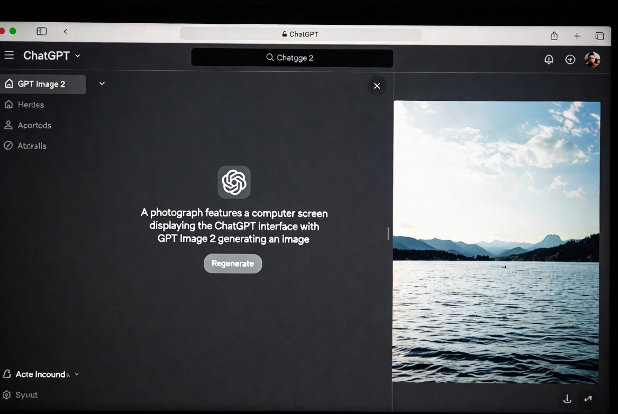
Task: Open a new tab with plus icon
Action: tap(577, 36)
